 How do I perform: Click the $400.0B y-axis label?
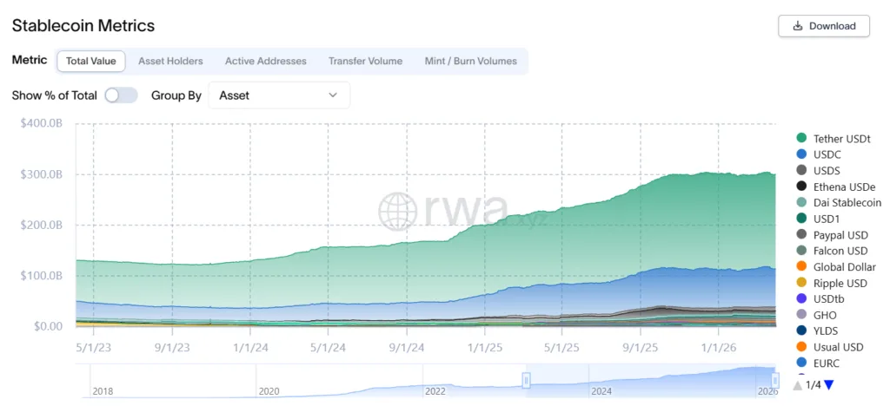(x=41, y=123)
